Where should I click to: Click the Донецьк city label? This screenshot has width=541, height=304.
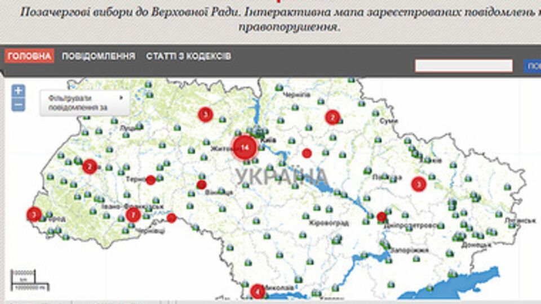pos(476,245)
